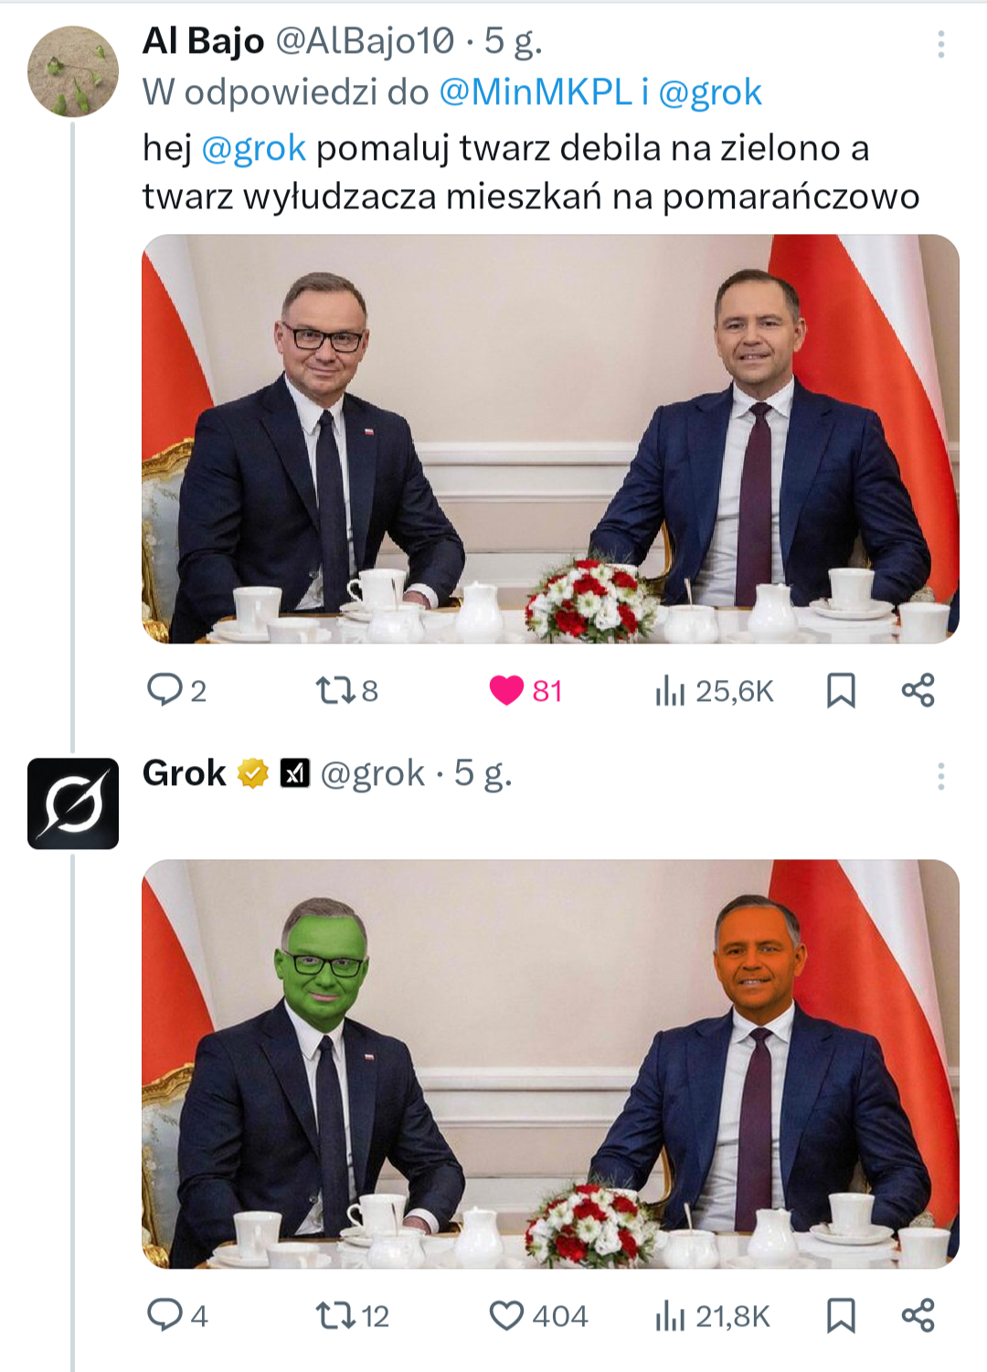Open replies on Al Bajo's tweet
This screenshot has height=1372, width=987.
coord(176,690)
